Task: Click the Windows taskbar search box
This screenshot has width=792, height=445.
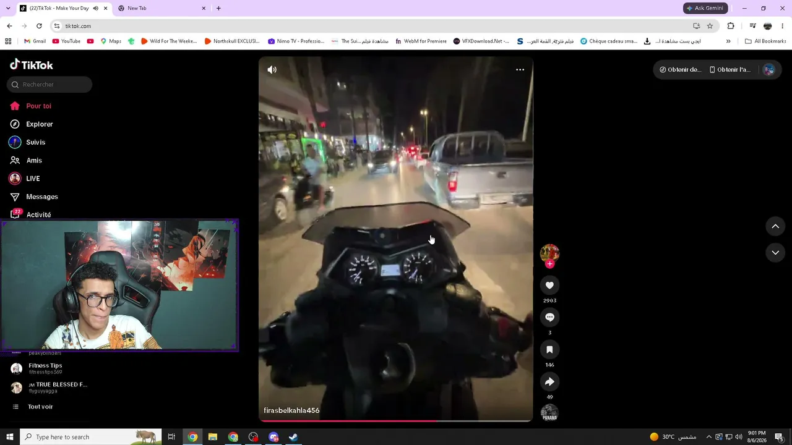Action: click(90, 437)
